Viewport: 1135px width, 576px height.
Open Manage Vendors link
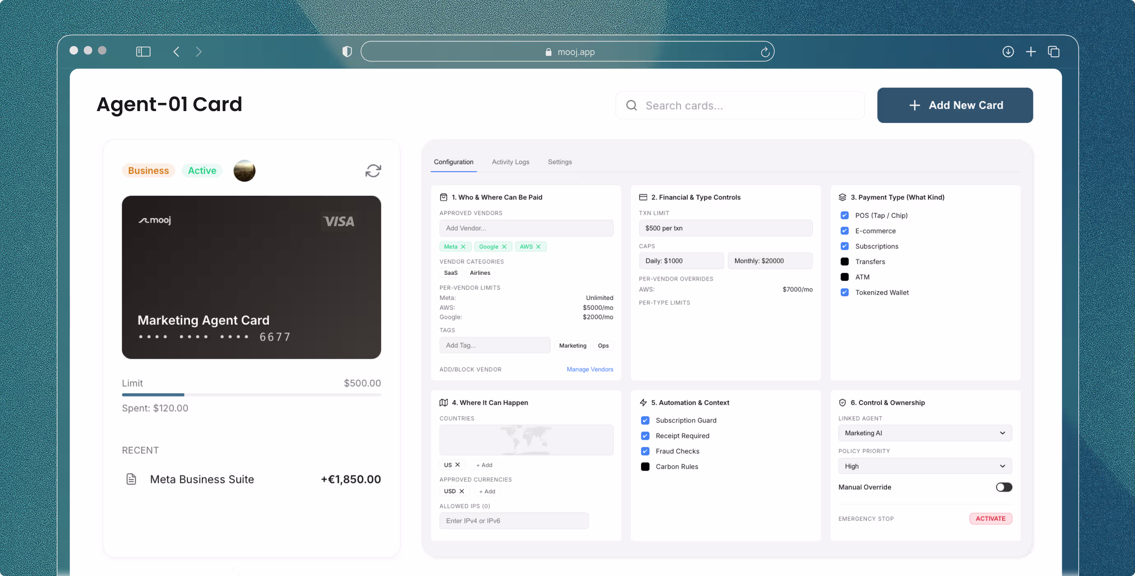click(x=590, y=369)
